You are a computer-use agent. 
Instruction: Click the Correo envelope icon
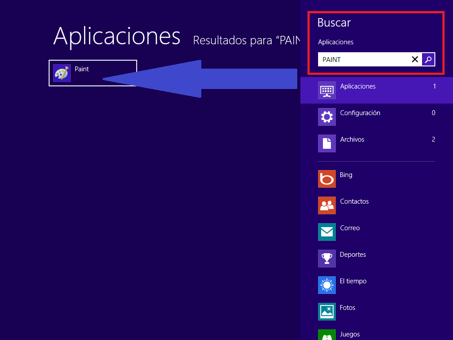327,232
